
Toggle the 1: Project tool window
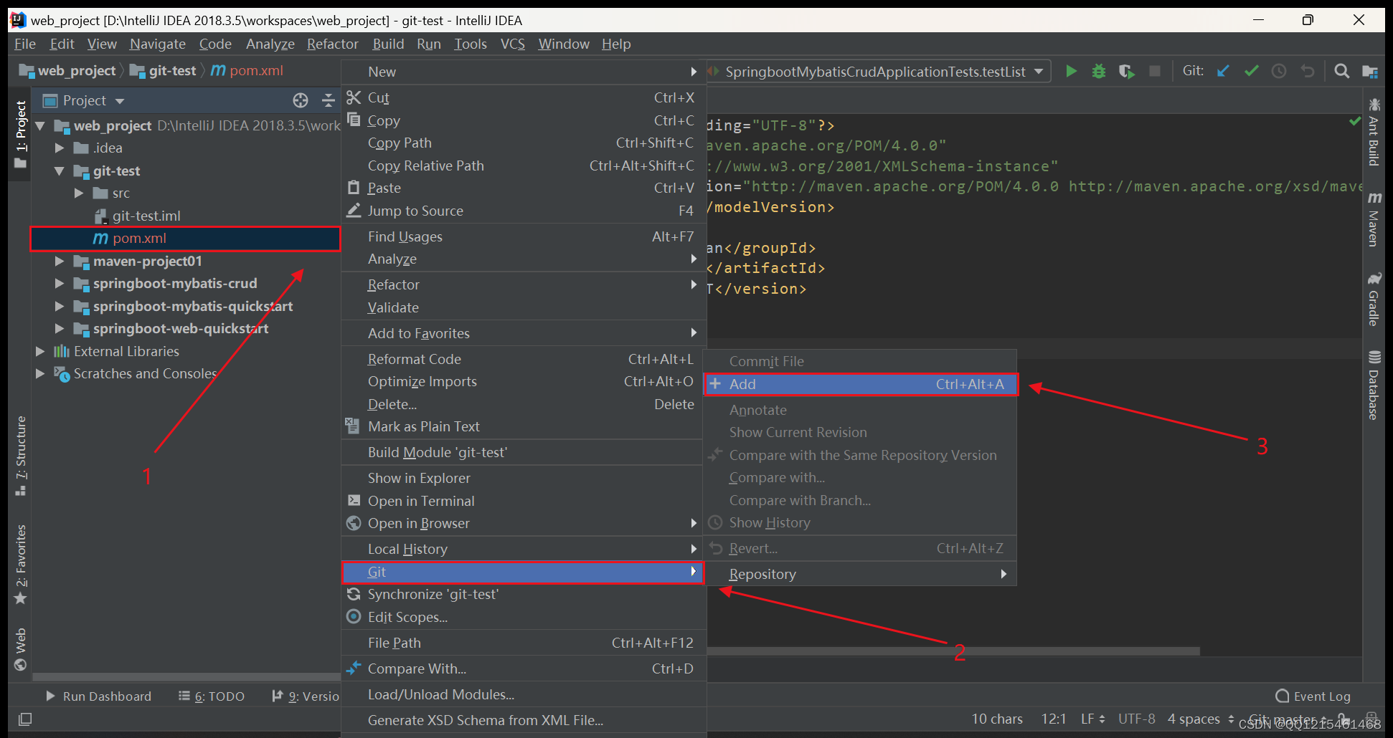click(21, 134)
